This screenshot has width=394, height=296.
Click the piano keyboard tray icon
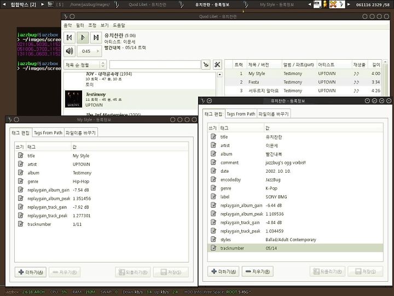click(317, 4)
